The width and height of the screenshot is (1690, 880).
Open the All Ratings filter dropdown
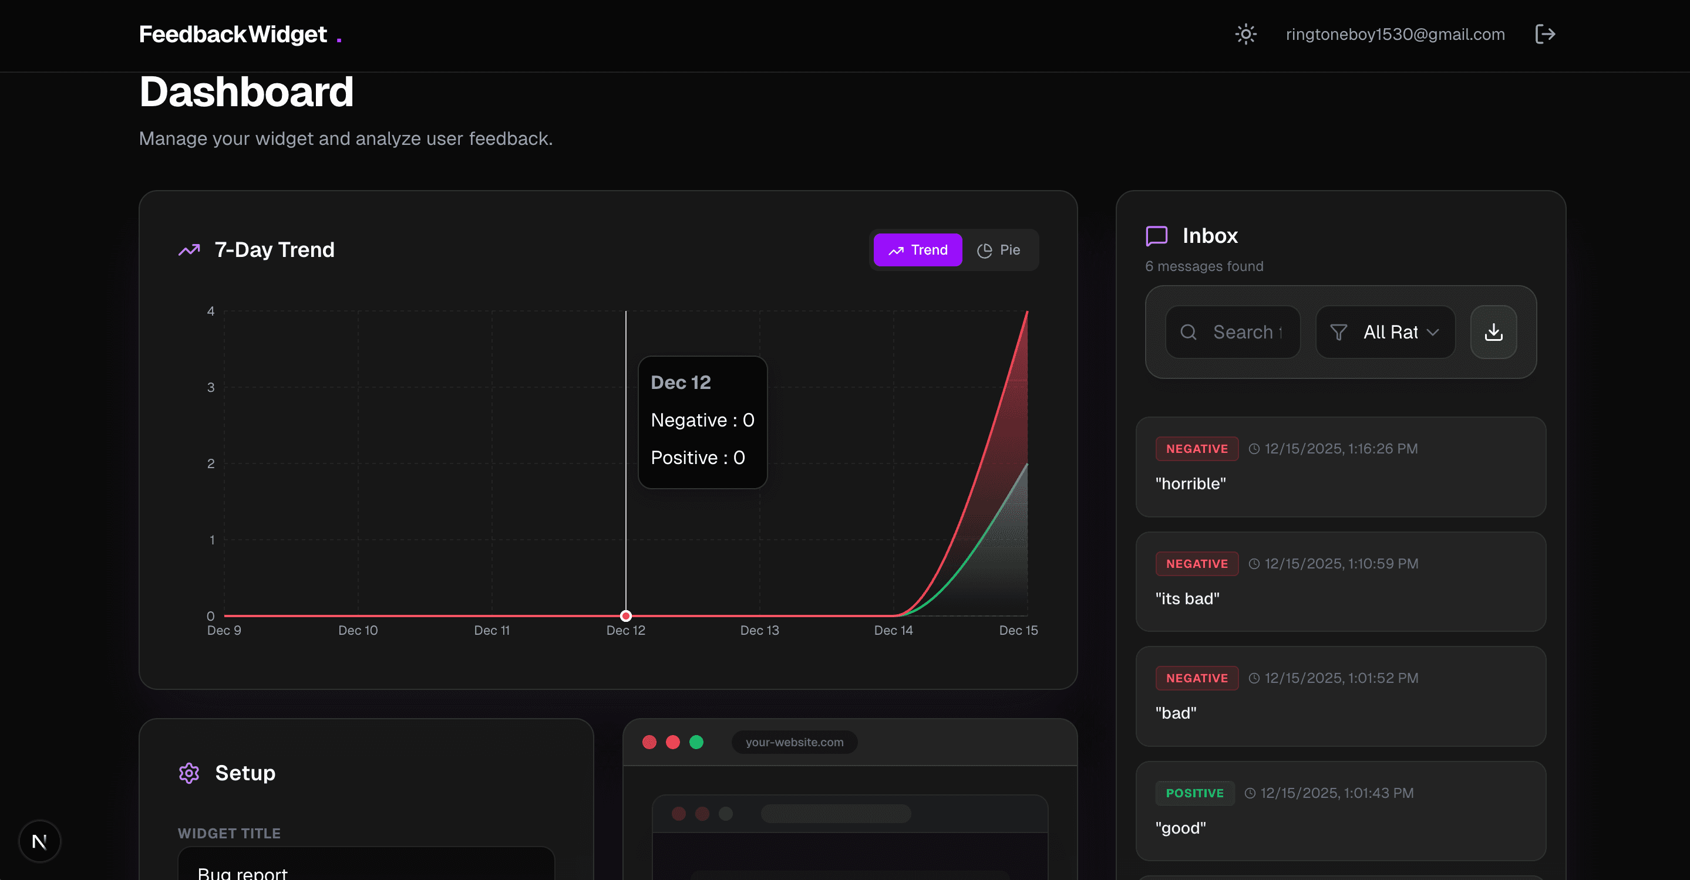[x=1385, y=332]
